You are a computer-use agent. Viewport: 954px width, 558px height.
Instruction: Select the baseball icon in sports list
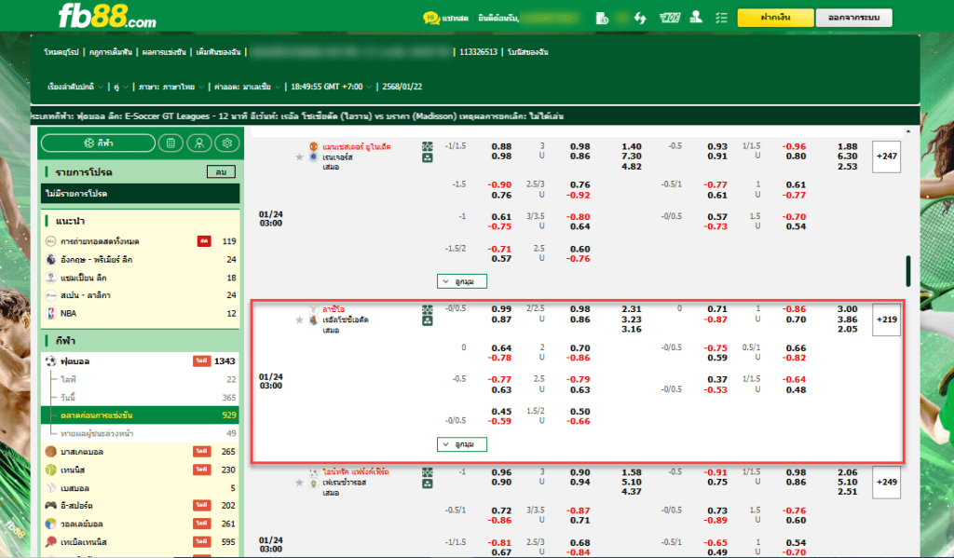tap(51, 488)
